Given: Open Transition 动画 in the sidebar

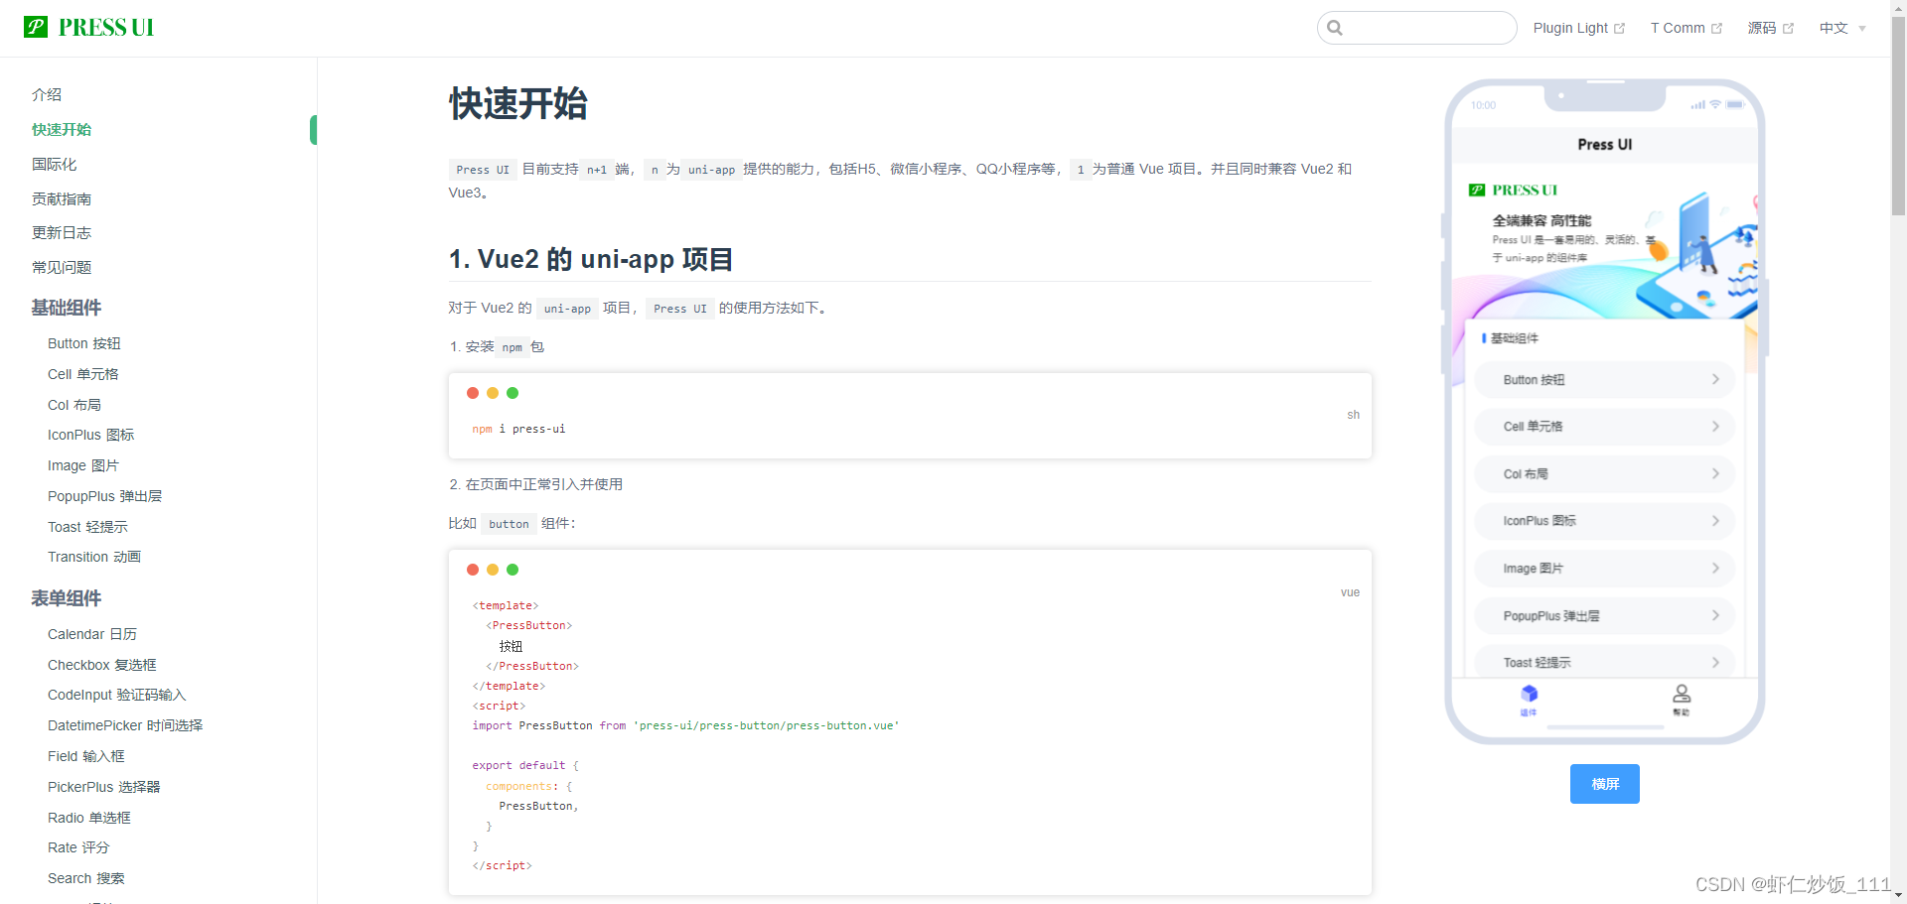Looking at the screenshot, I should tap(94, 557).
